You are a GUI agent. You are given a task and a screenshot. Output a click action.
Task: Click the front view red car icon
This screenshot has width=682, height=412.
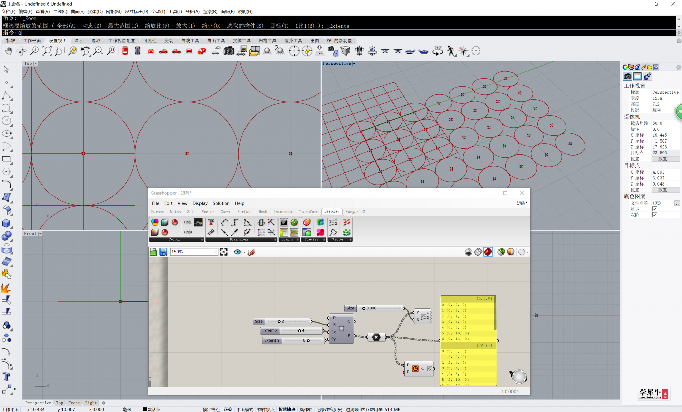[151, 51]
